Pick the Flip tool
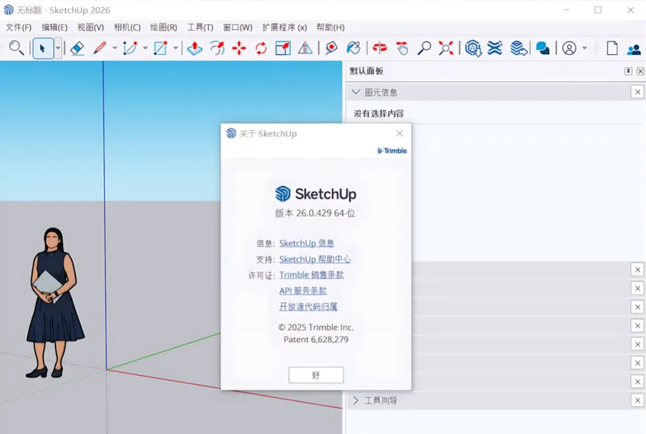 point(306,48)
